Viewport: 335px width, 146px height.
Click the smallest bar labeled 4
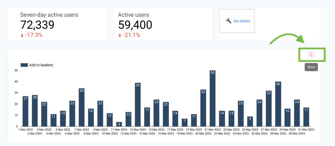click(x=119, y=124)
